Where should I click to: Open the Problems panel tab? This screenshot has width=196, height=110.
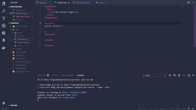click(41, 75)
